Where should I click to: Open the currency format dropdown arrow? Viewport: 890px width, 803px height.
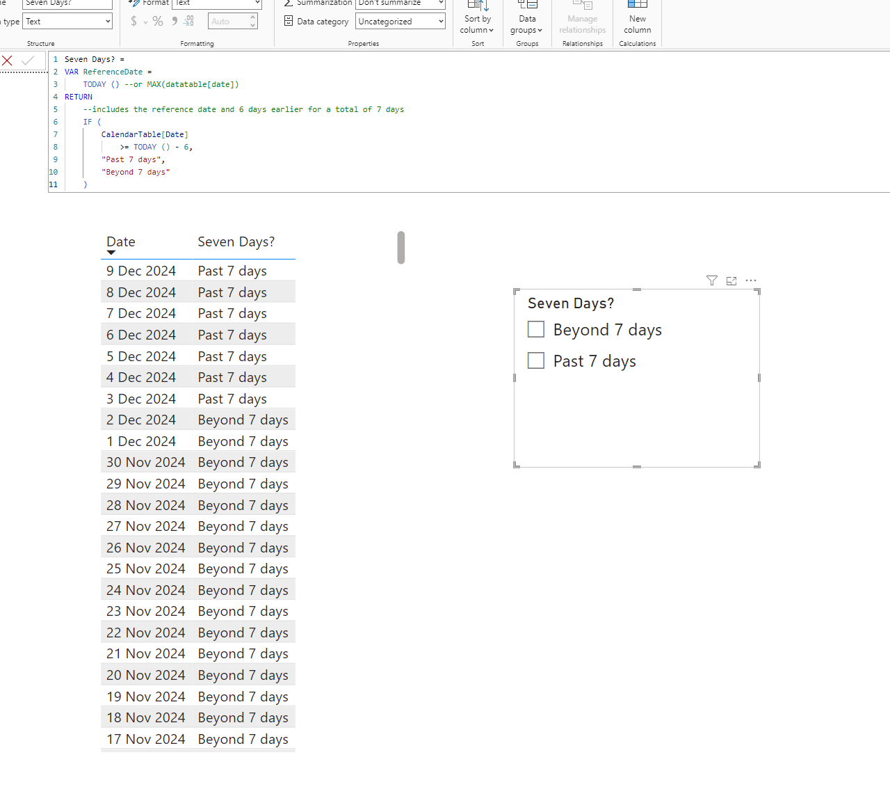[x=146, y=22]
